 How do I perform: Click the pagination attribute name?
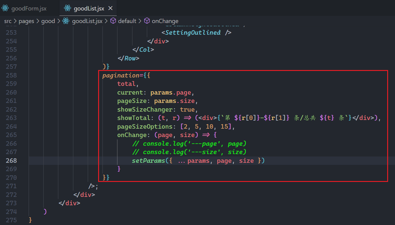pyautogui.click(x=121, y=75)
